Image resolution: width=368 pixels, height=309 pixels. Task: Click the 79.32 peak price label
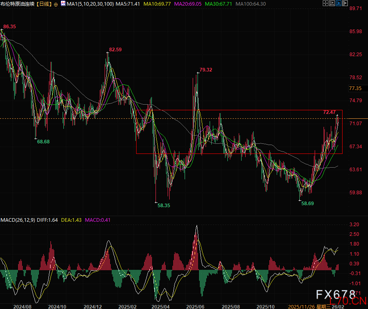(206, 70)
